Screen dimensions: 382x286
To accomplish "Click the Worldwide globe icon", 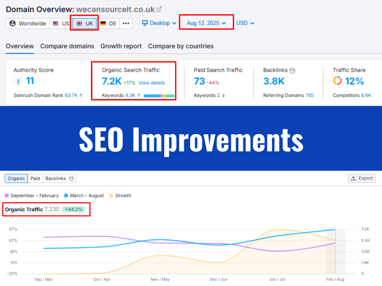I will (13, 23).
